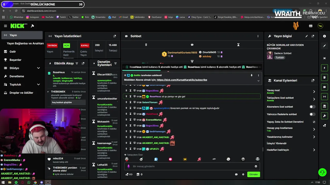Screen dimensions: 330x185
Task: Timeout SelamiYaman with hourglass icon
Action: pos(130,102)
